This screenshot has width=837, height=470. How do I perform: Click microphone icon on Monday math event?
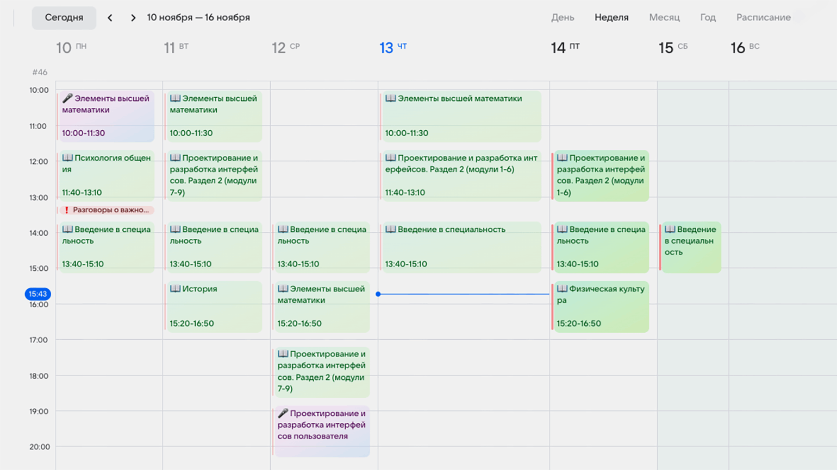tap(67, 98)
